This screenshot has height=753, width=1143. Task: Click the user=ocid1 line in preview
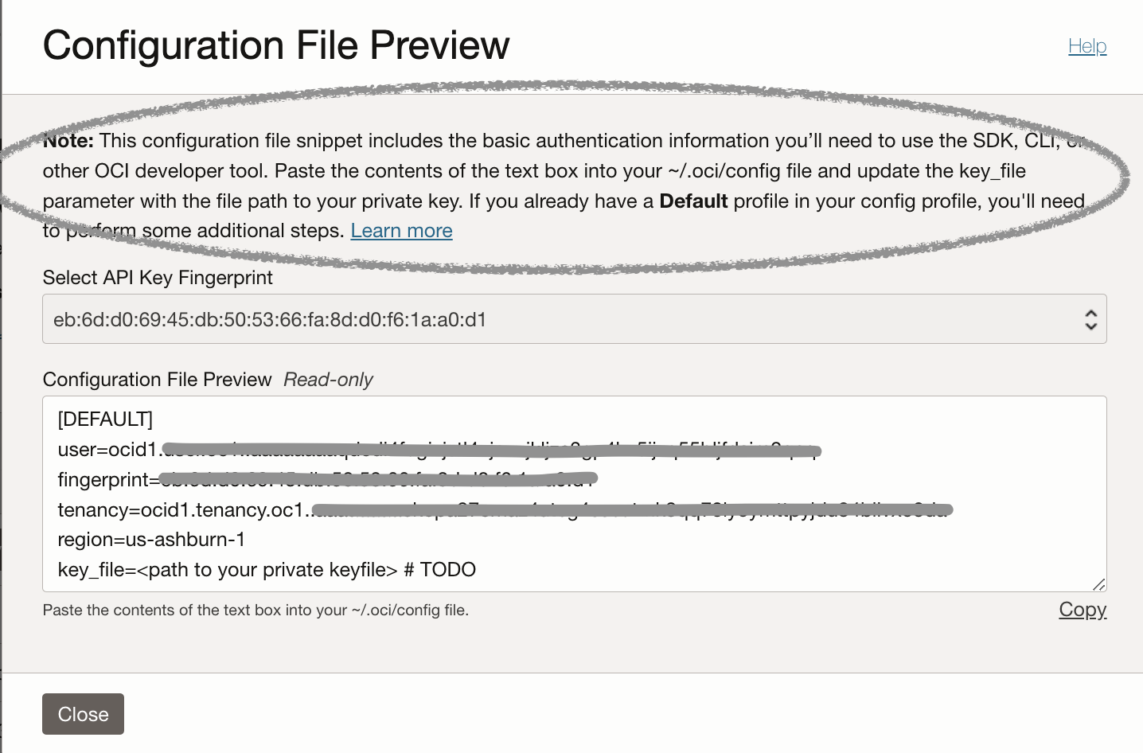(x=439, y=450)
